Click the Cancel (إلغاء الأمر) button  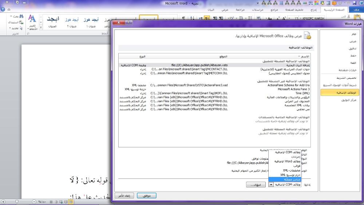pos(124,196)
